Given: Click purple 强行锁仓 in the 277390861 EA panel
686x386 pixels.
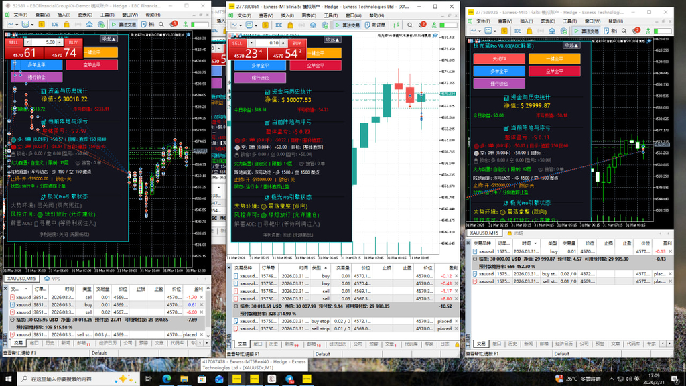Looking at the screenshot, I should (x=260, y=78).
